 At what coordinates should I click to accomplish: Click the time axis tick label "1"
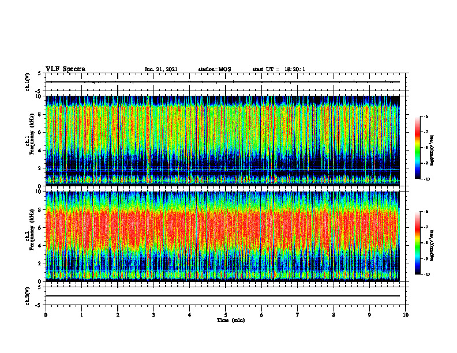tap(81, 315)
